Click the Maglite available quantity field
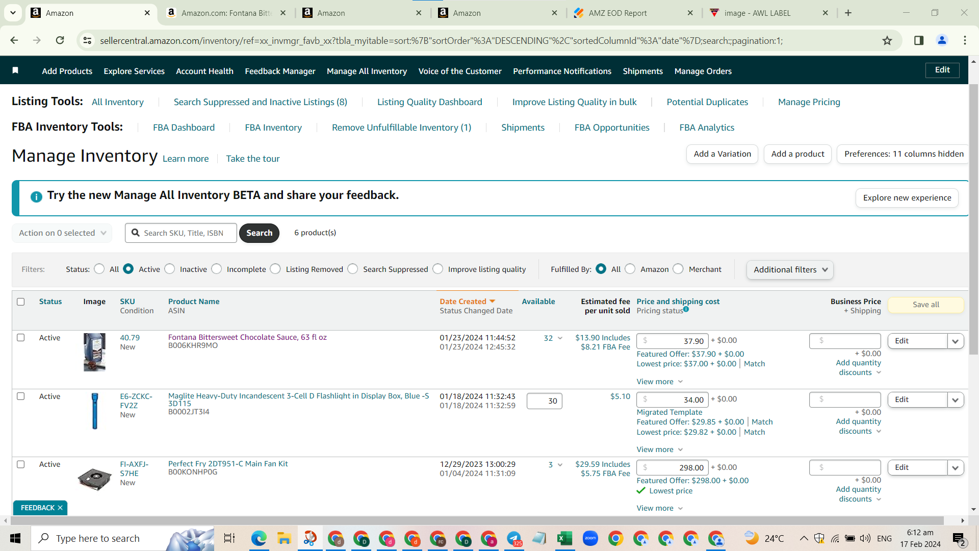 (544, 401)
